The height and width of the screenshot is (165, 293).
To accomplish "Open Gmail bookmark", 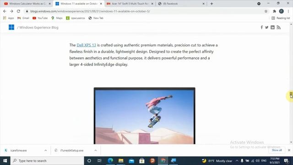I will 23,18.
